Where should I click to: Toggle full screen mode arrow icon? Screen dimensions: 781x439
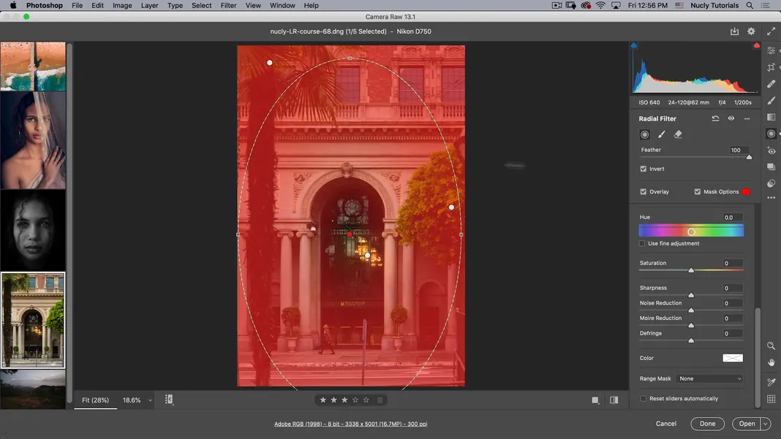tap(771, 31)
